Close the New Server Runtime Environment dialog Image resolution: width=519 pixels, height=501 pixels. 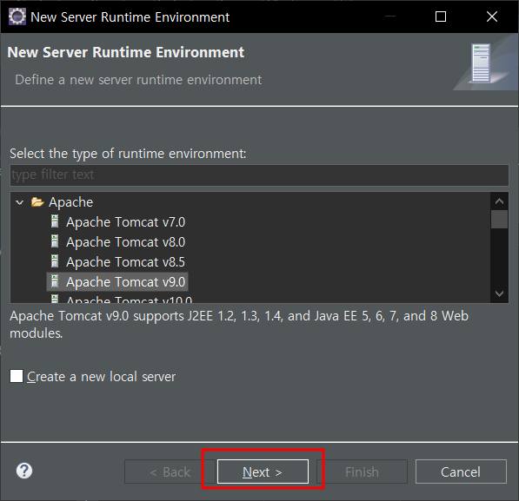(x=492, y=16)
